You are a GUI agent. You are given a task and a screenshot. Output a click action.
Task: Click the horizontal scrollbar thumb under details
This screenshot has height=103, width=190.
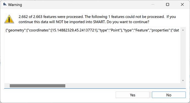click(37, 86)
